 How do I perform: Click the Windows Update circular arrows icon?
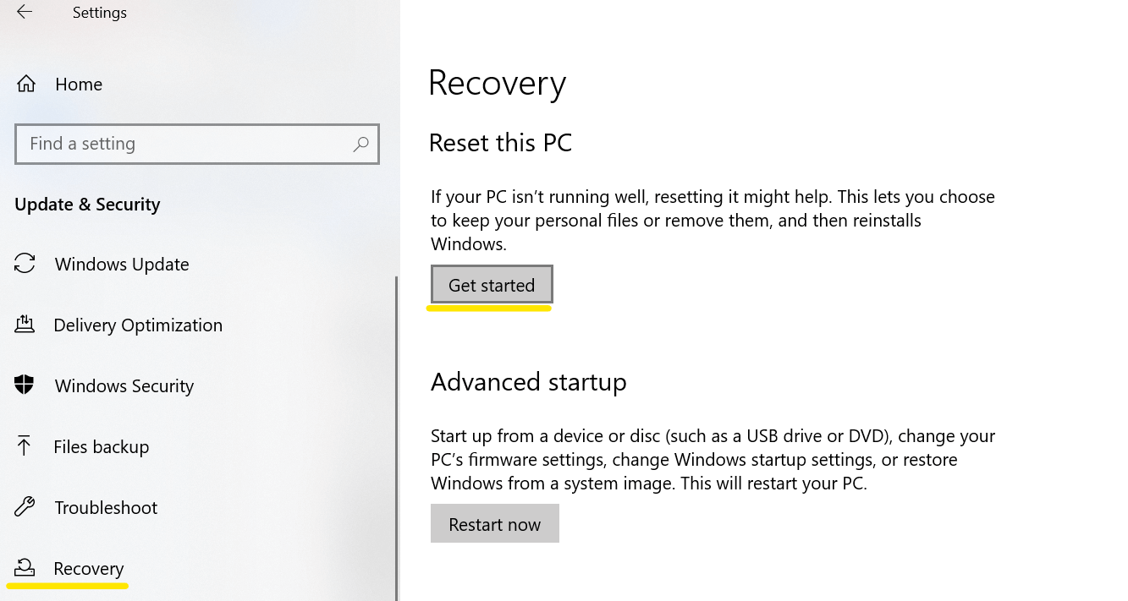pyautogui.click(x=25, y=264)
